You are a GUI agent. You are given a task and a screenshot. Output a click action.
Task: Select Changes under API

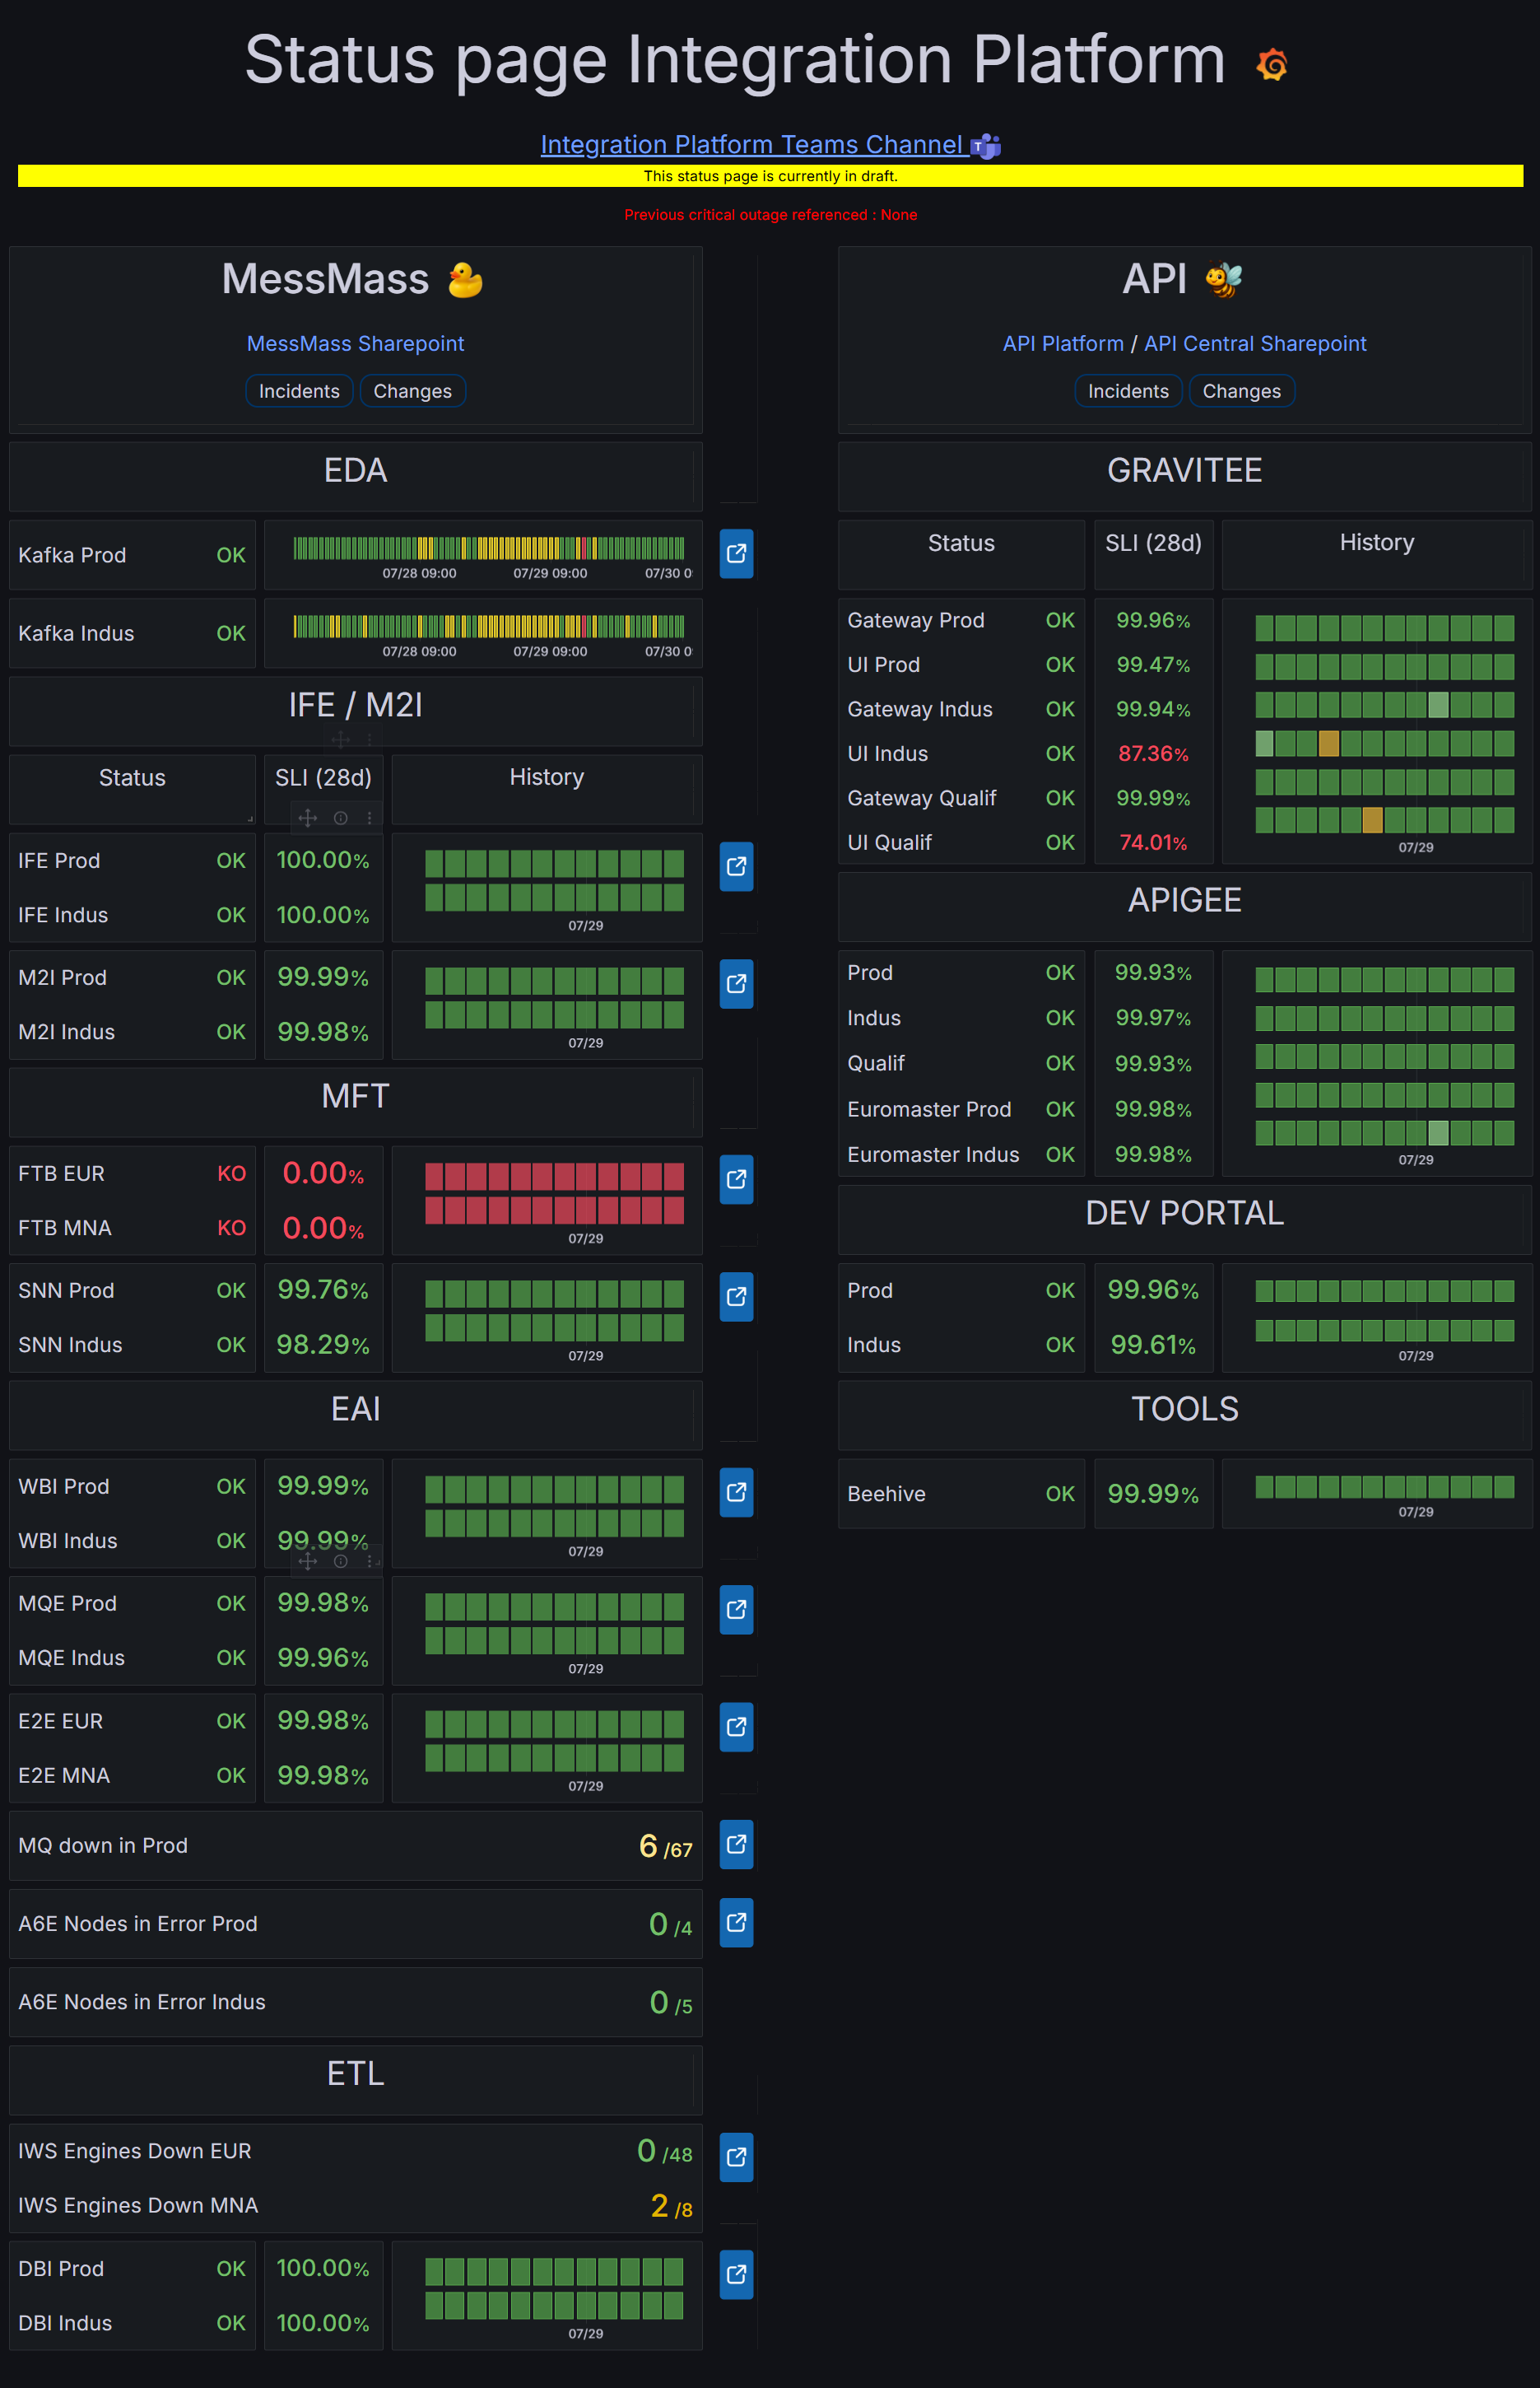[x=1241, y=391]
